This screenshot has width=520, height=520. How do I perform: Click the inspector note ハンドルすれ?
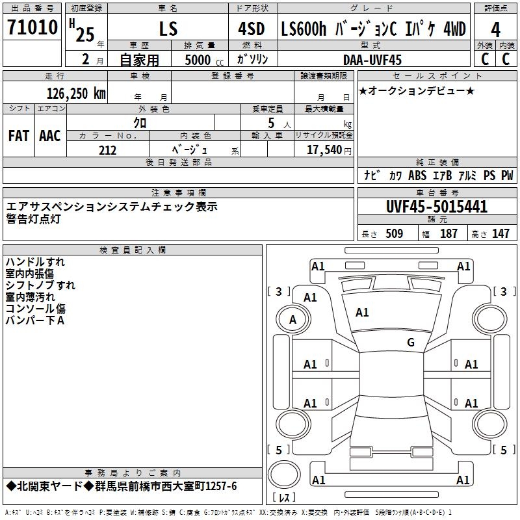point(35,262)
